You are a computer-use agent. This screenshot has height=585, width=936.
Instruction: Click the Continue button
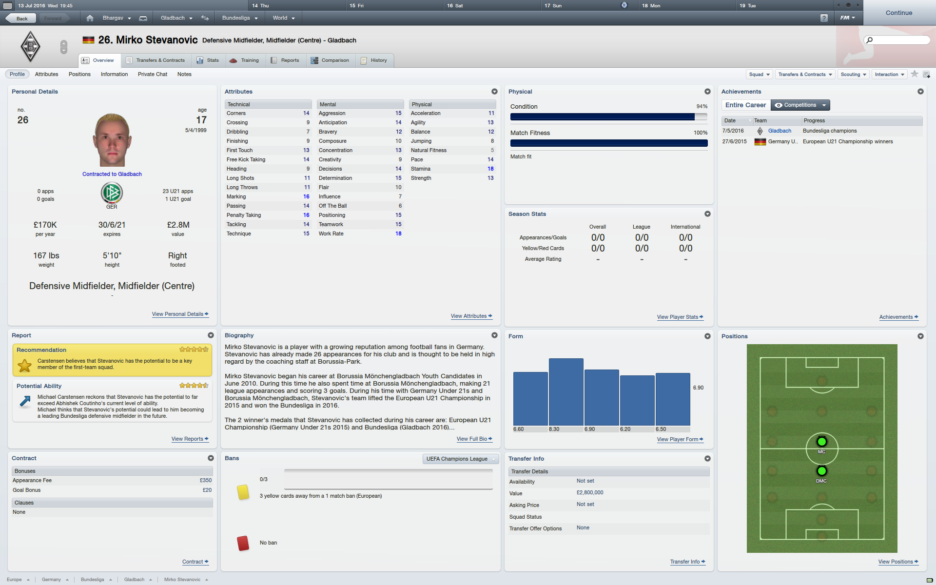pyautogui.click(x=899, y=13)
